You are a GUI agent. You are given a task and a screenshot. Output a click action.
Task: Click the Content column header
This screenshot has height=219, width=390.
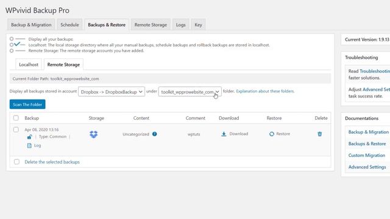click(x=141, y=118)
